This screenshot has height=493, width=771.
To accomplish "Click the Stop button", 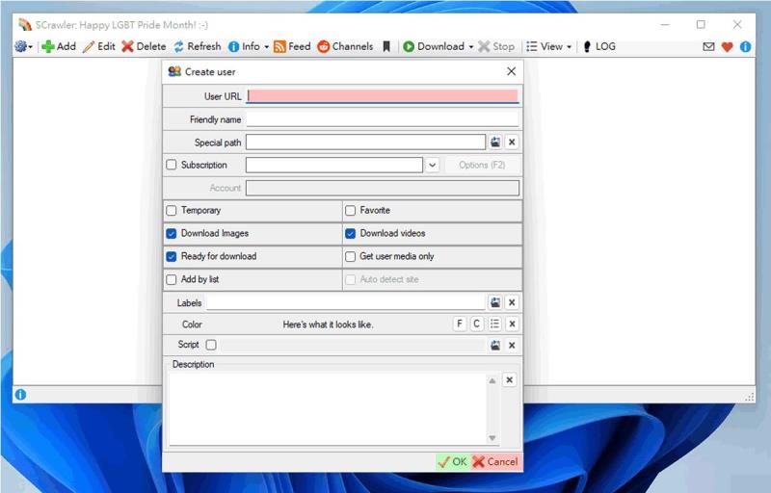I will pyautogui.click(x=496, y=46).
